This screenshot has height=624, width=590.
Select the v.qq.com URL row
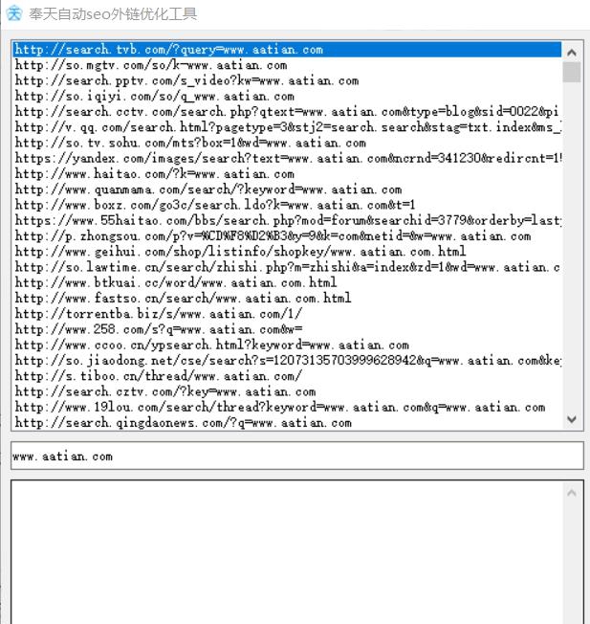tap(287, 127)
